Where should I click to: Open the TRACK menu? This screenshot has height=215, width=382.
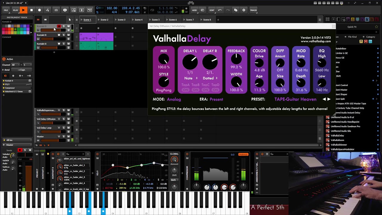point(253,10)
